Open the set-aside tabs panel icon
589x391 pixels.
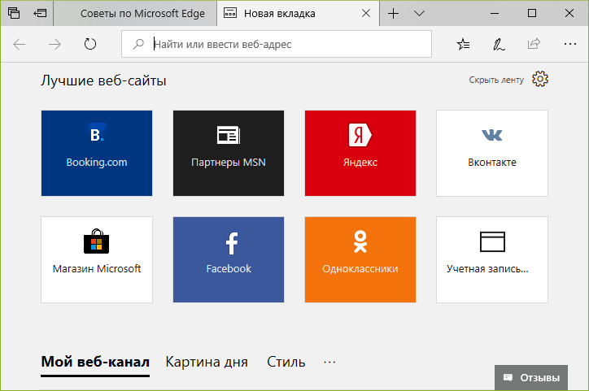coord(14,13)
